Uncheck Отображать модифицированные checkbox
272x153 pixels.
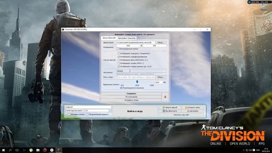[119, 57]
